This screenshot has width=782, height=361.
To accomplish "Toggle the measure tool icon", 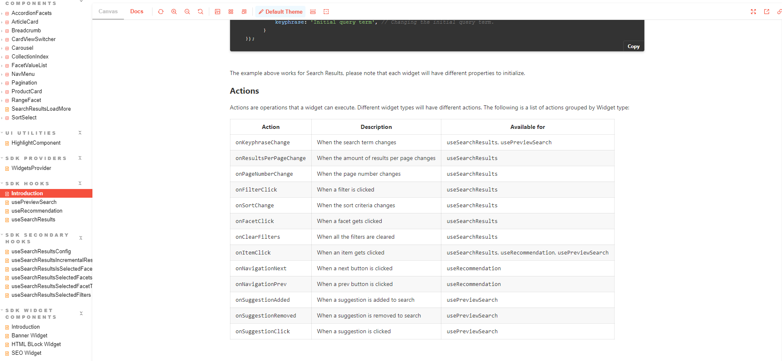I will pyautogui.click(x=313, y=12).
